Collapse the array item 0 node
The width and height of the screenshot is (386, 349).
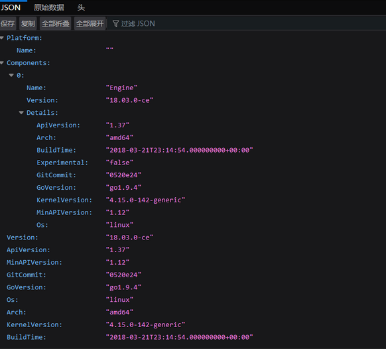coord(11,76)
